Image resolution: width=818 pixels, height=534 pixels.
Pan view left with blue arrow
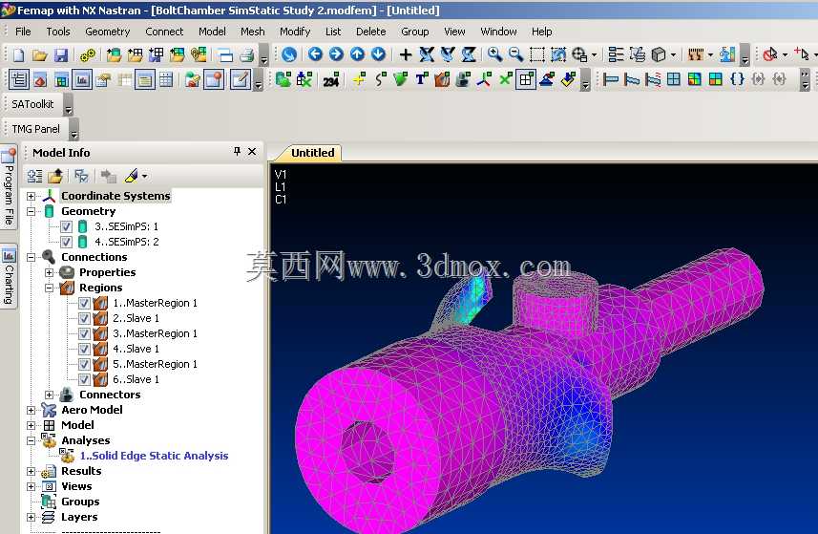315,53
